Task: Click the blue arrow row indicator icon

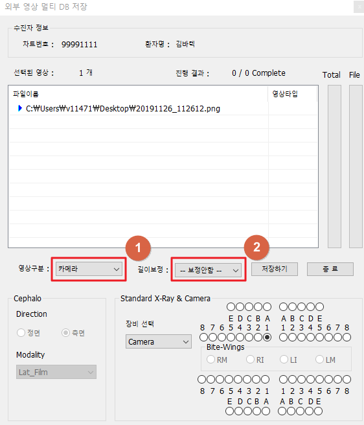Action: (x=20, y=108)
